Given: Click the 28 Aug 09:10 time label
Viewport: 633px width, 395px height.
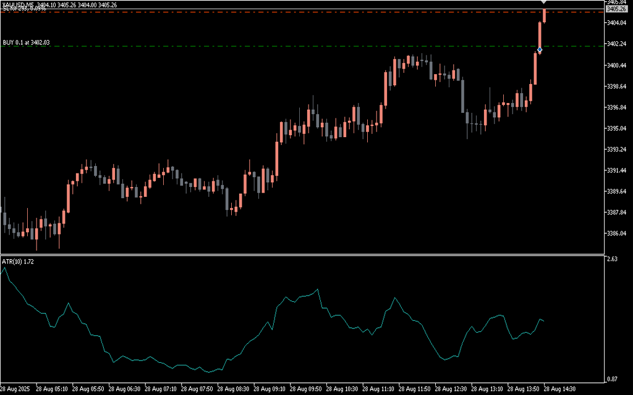Looking at the screenshot, I should 270,389.
